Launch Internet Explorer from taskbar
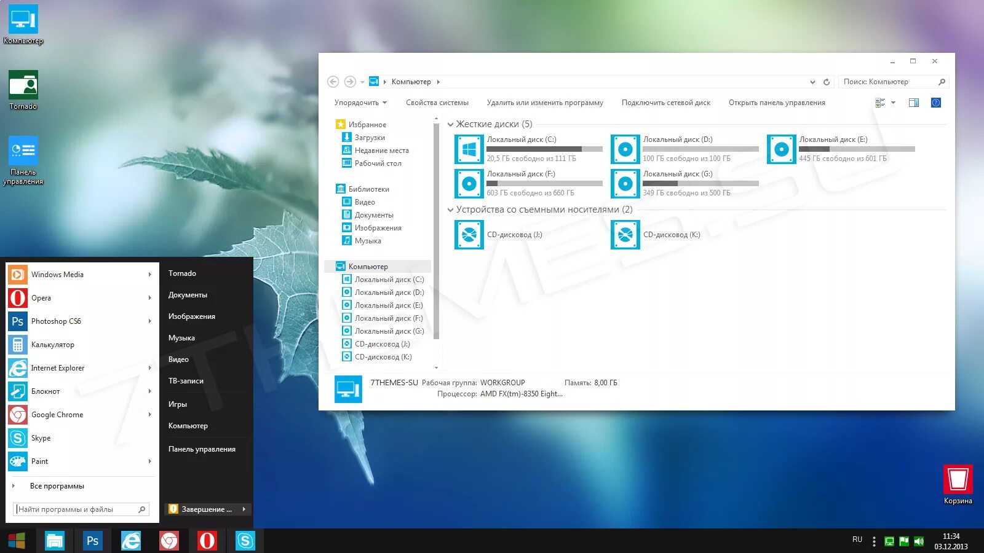Image resolution: width=984 pixels, height=553 pixels. pyautogui.click(x=130, y=541)
